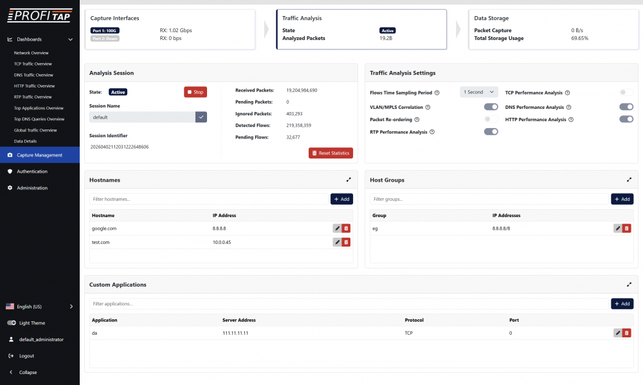Viewport: 643px width, 385px height.
Task: Click the Filter applications search field
Action: (347, 303)
